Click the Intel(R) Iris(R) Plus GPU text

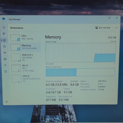[32, 79]
